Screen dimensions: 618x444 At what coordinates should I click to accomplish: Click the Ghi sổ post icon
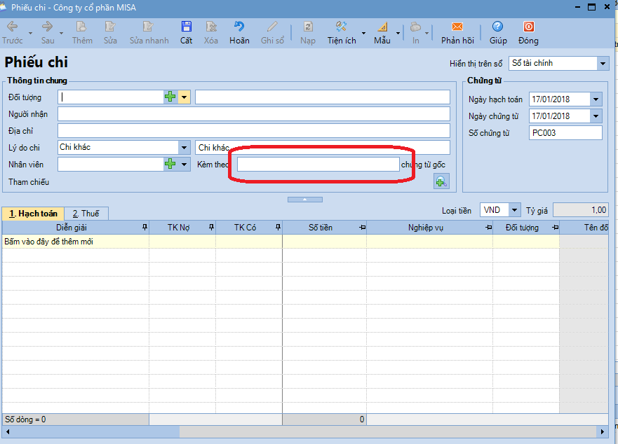[x=272, y=27]
